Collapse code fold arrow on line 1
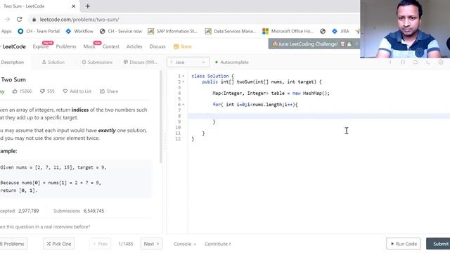 [184, 76]
